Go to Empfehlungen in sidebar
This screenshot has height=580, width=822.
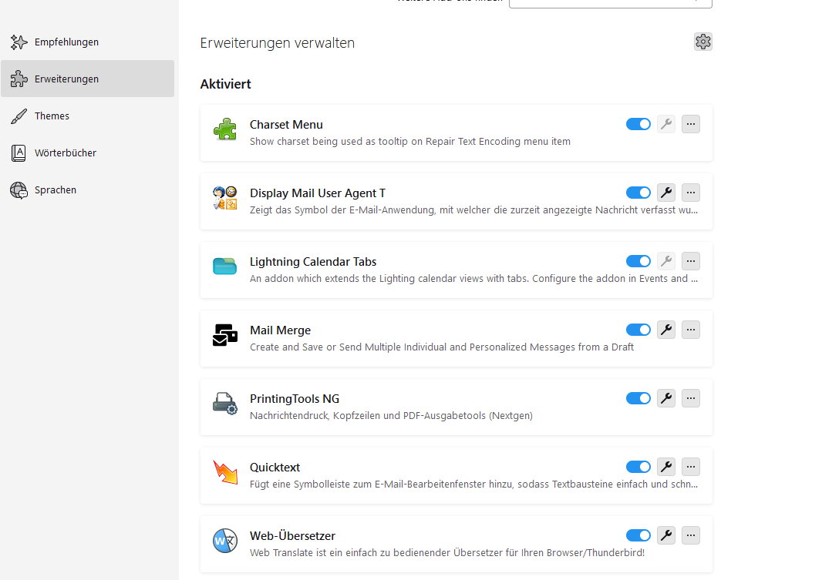(66, 42)
